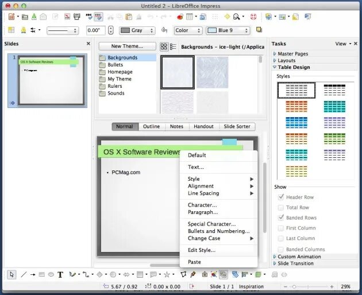Select the Connector tool
Screen dimensions: 362x295
click(86, 274)
